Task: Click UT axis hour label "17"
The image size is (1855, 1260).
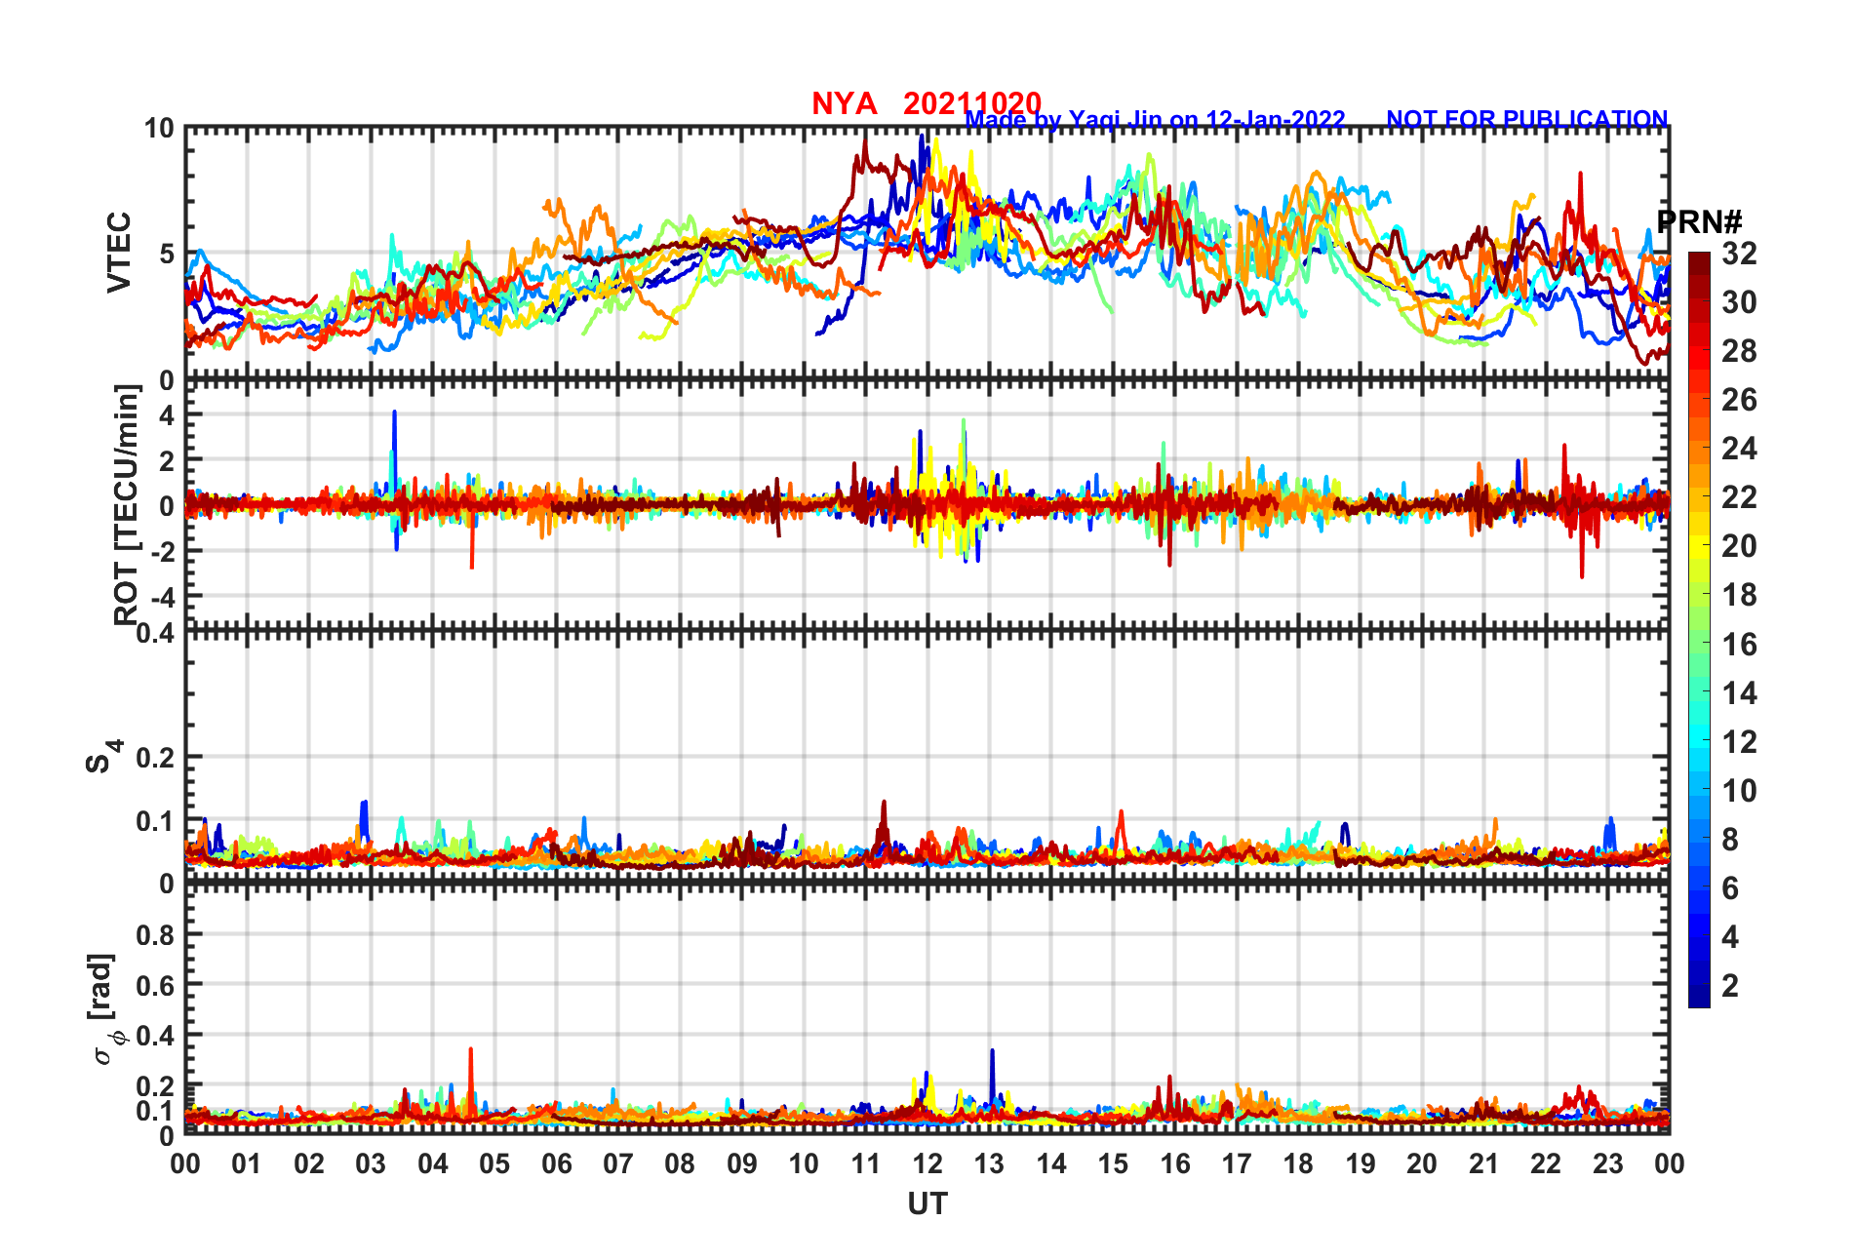Action: 1237,1163
